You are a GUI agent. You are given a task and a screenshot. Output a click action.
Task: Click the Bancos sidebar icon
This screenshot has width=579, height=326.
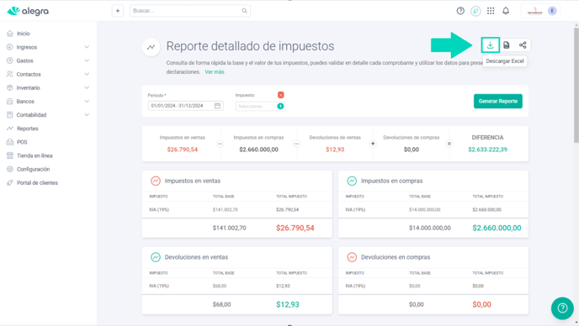[x=10, y=102]
